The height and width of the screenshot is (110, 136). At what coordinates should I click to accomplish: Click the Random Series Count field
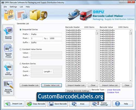click(x=37, y=71)
